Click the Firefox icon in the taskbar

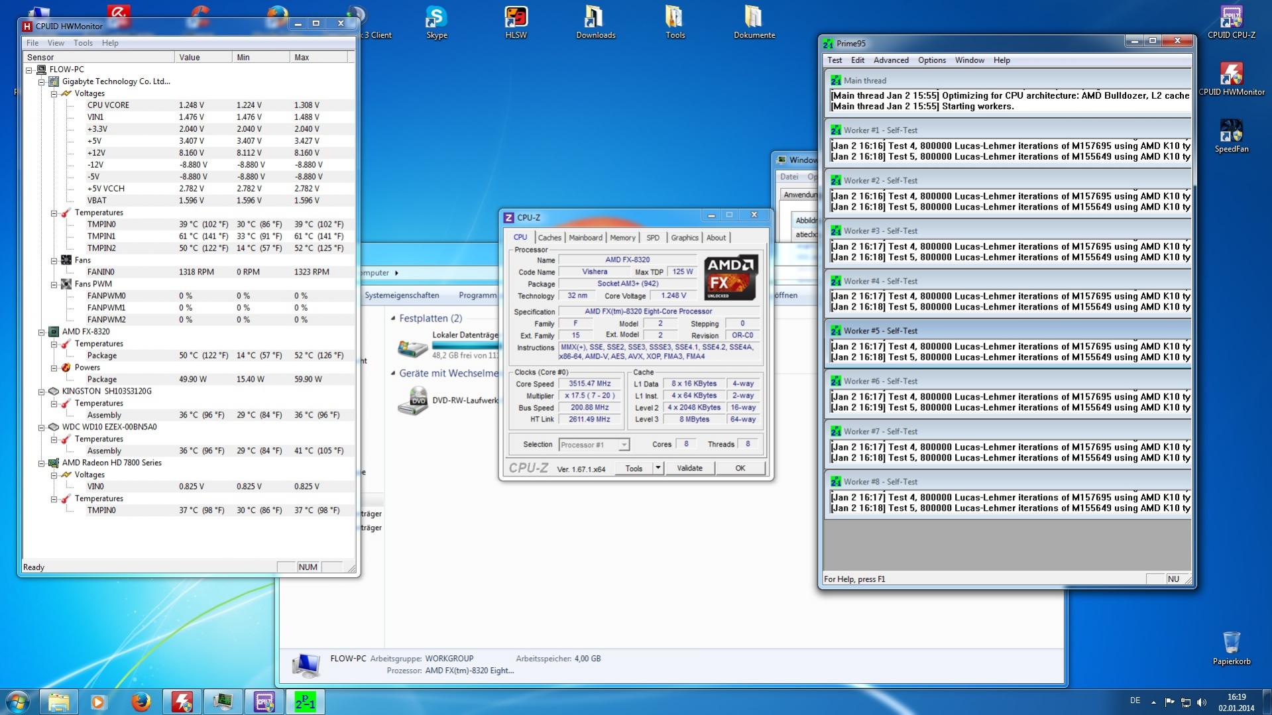pos(141,702)
